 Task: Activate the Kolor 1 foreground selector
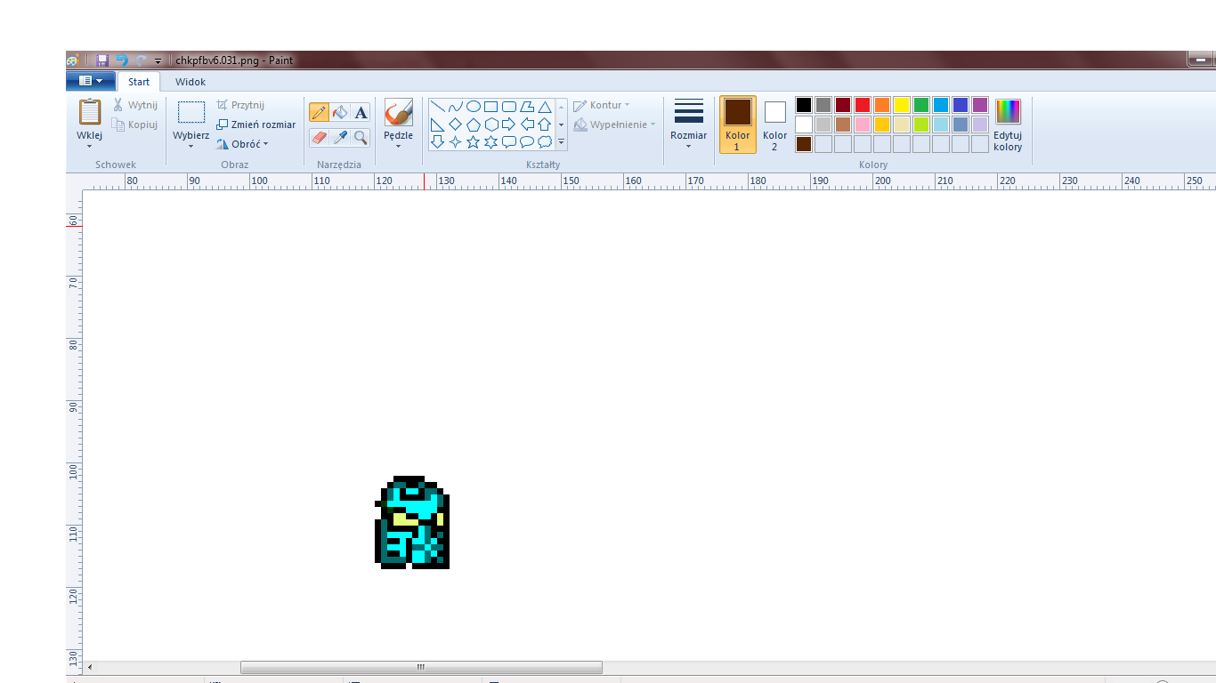click(x=738, y=125)
